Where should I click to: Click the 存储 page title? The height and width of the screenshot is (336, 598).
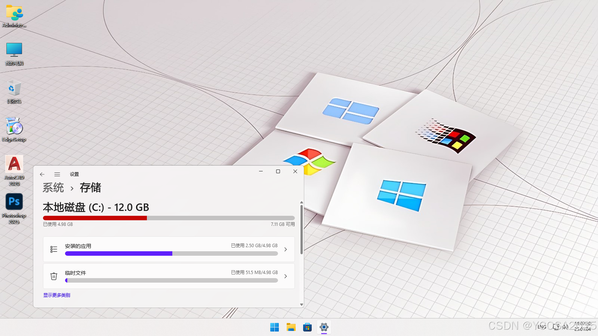click(90, 188)
